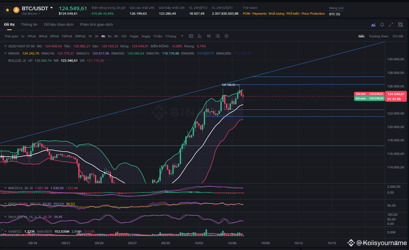Open the Khối lượng token tag
Image resolution: width=409 pixels, height=250 pixels.
276,14
